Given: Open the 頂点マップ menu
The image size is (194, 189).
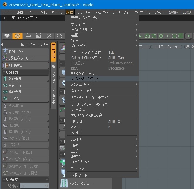Looking at the screenshot, I should coord(101,12).
